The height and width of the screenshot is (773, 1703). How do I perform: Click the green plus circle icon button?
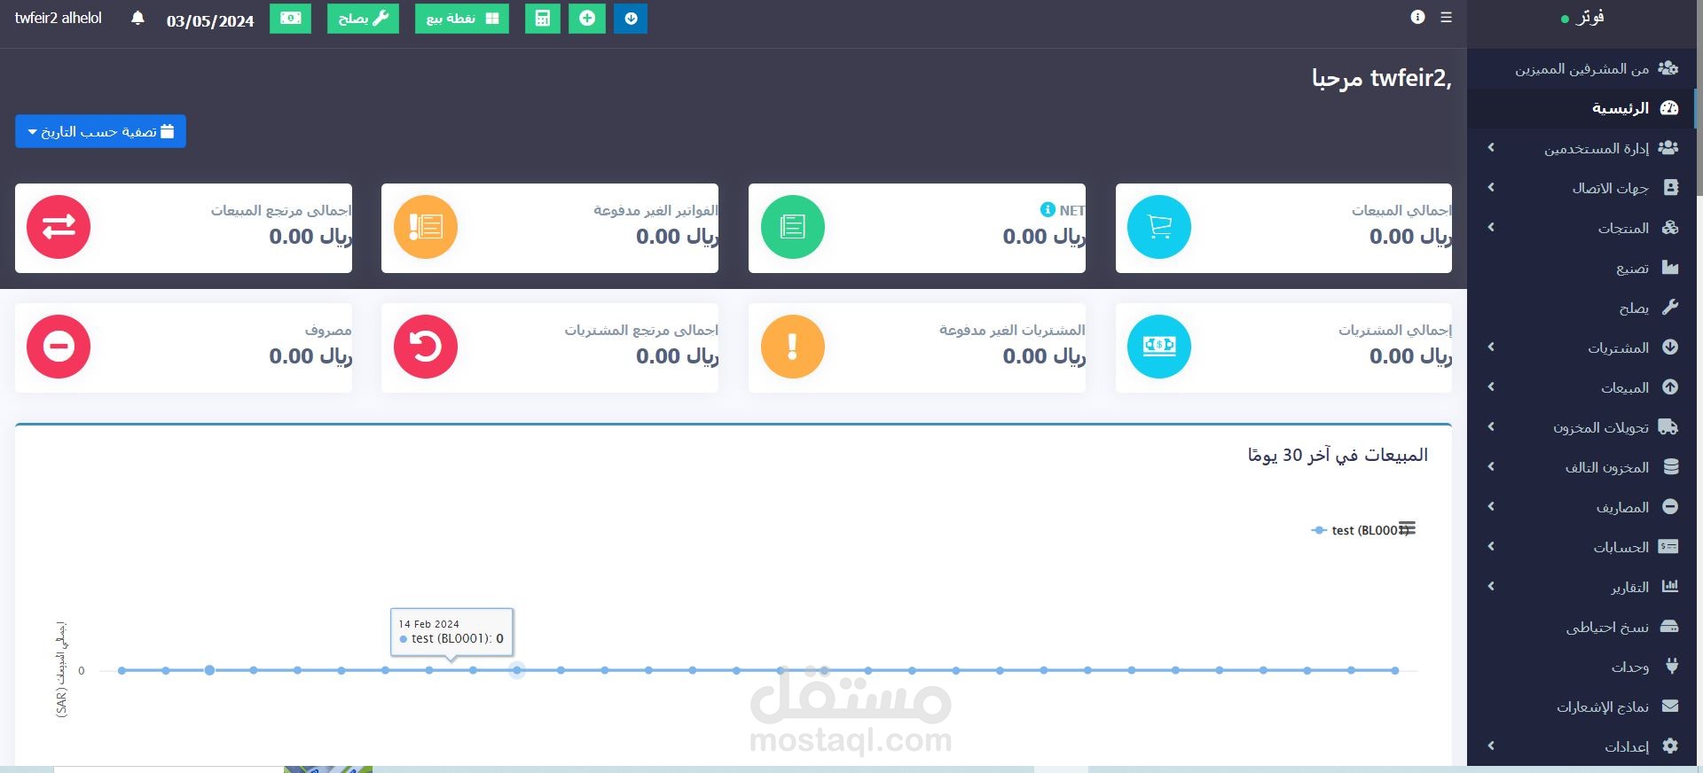tap(587, 19)
